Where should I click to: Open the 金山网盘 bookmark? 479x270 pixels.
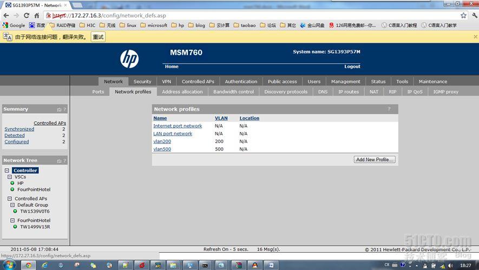click(312, 25)
